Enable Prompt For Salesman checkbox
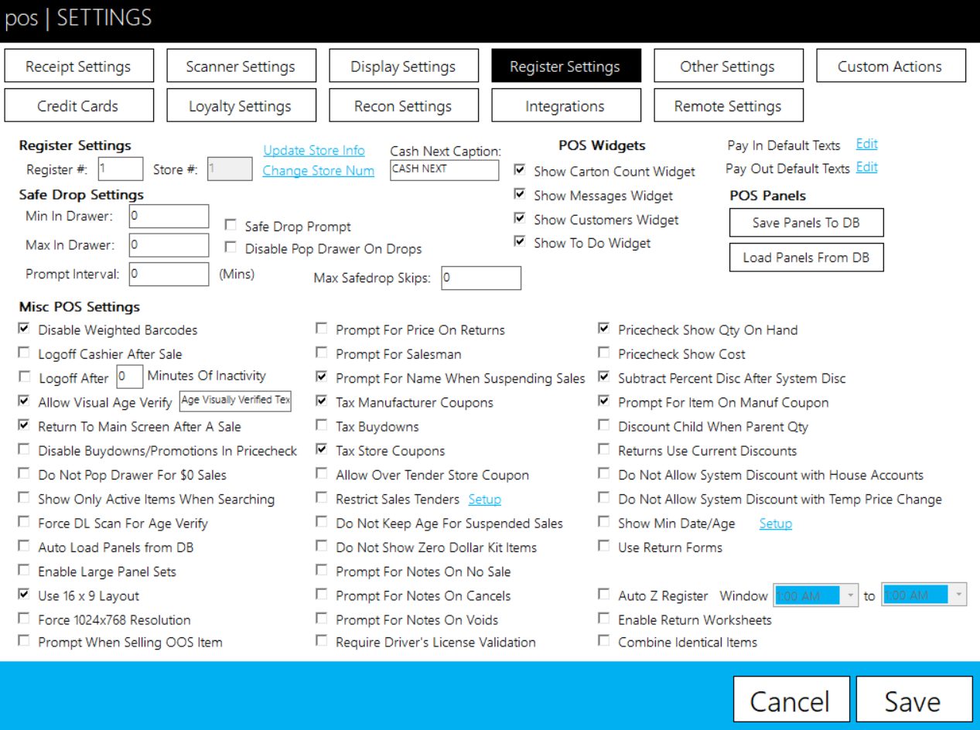The width and height of the screenshot is (980, 730). (321, 353)
